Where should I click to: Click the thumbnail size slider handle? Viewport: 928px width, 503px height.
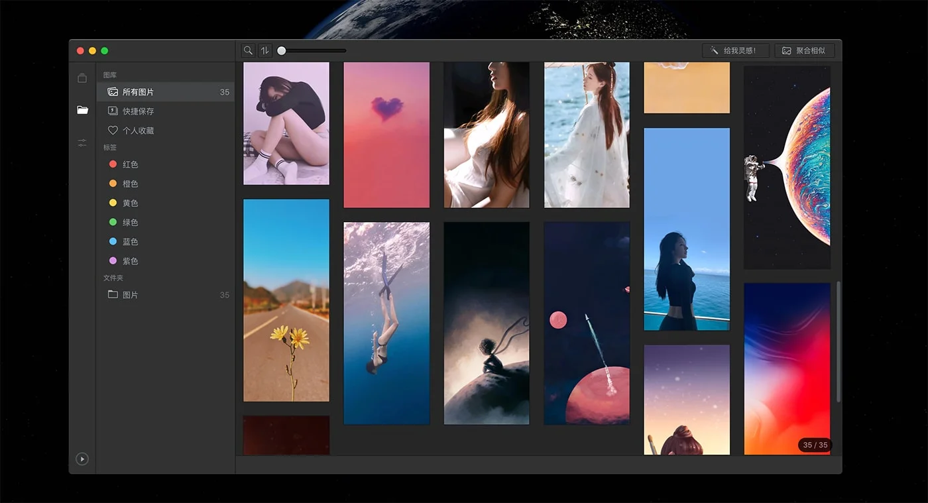282,50
